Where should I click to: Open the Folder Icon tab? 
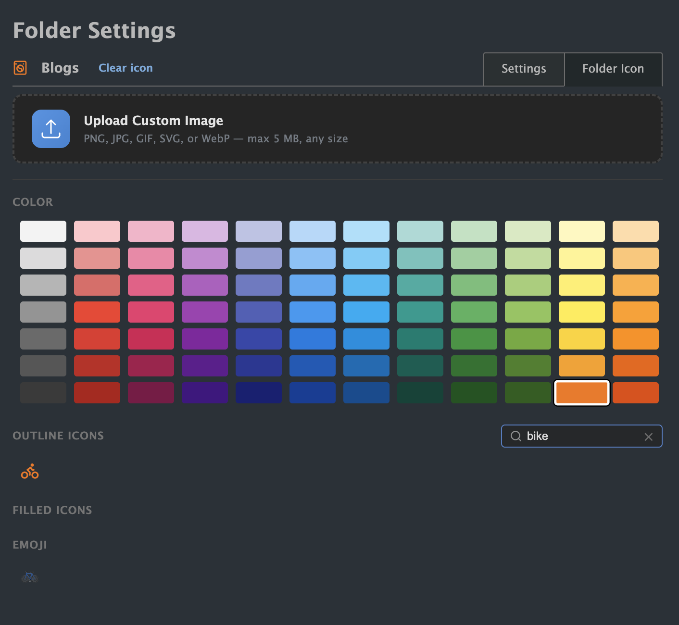pyautogui.click(x=613, y=69)
